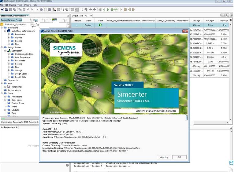Click the grey right arrow navigation icon
Viewport: 234px width, 172px height.
(x=95, y=9)
